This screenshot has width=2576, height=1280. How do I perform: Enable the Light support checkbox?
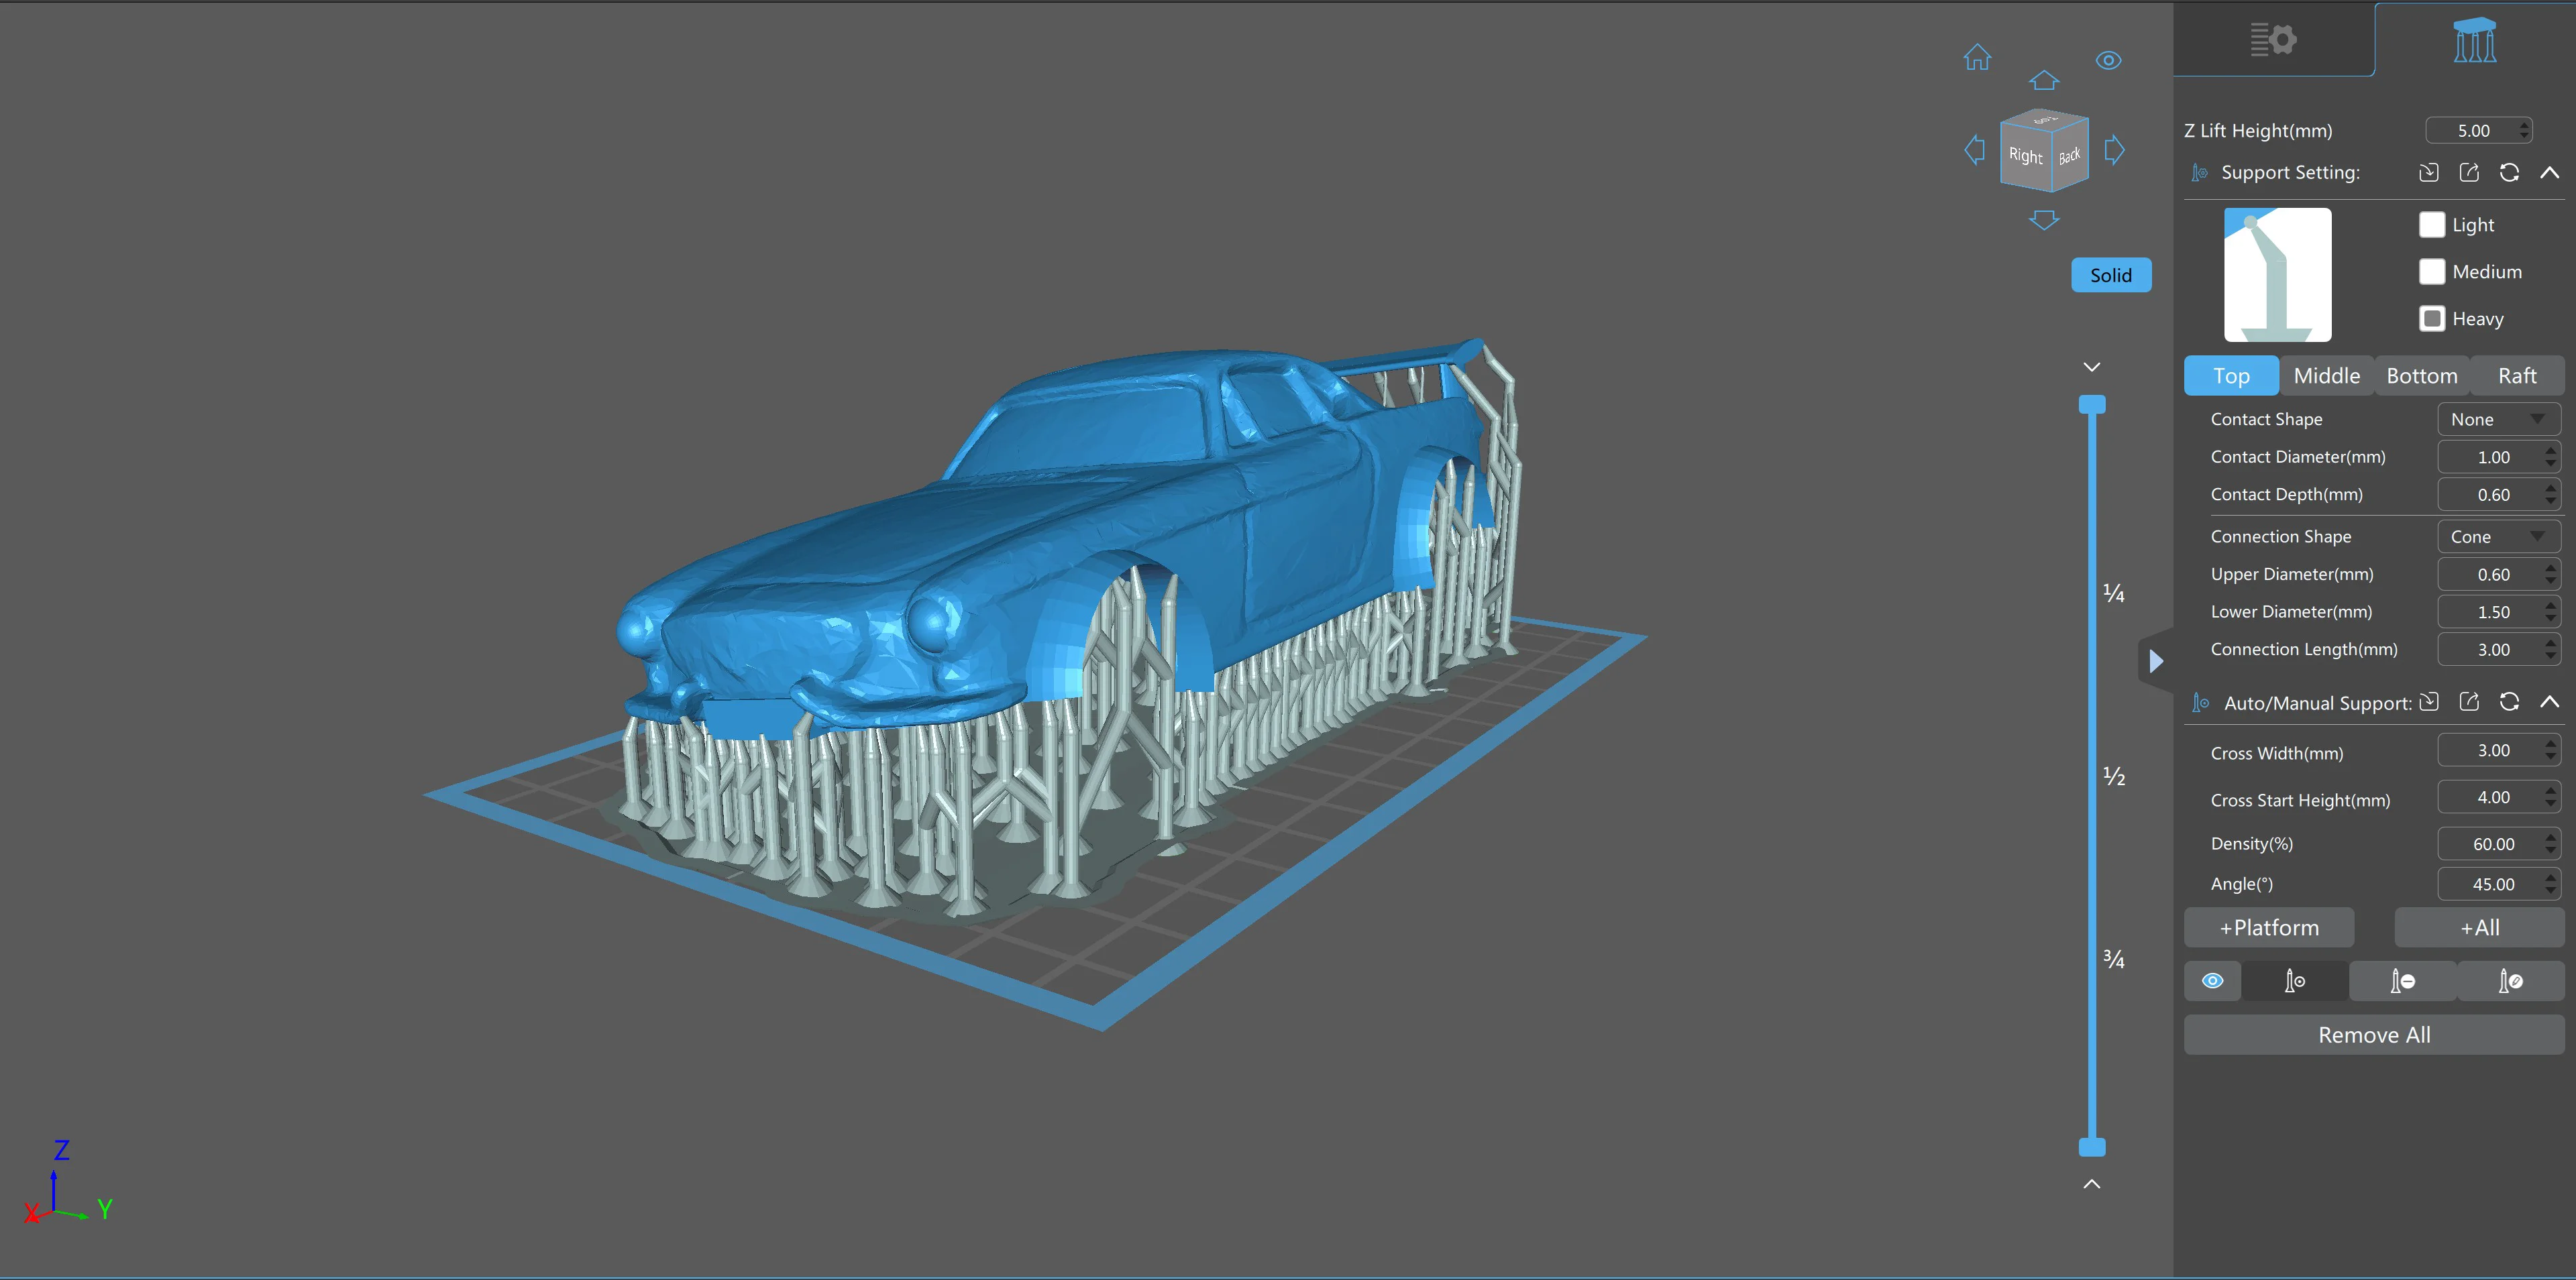click(x=2432, y=225)
